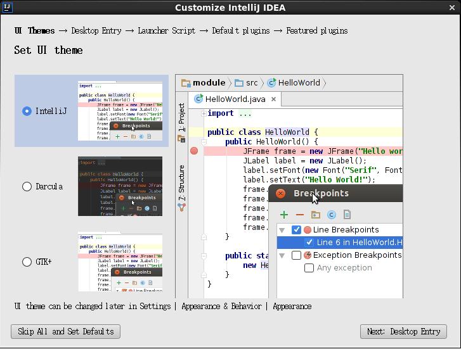Toggle the Any exception checkbox
Viewport: 461px width, 349px height.
[309, 268]
